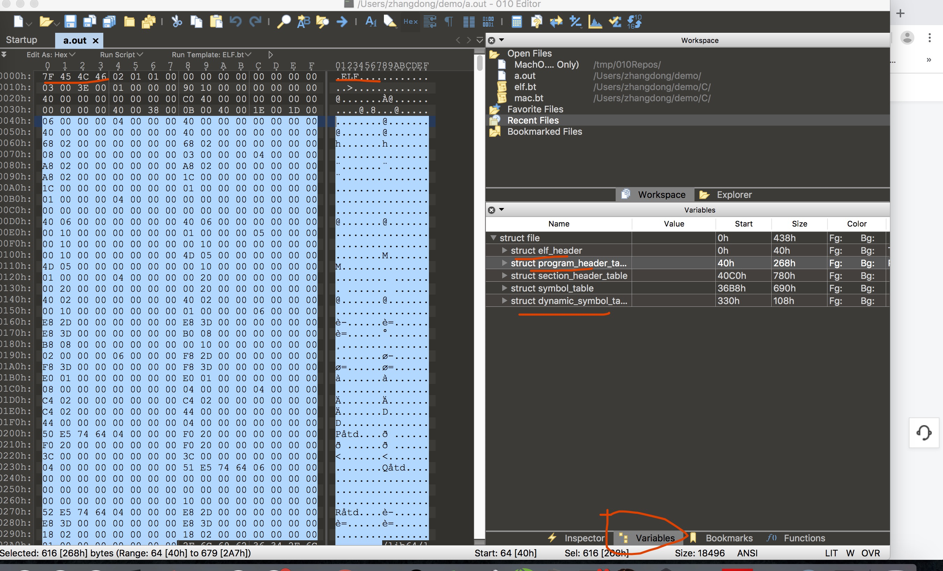Click the Compare files arrows icon
943x571 pixels.
tap(556, 21)
